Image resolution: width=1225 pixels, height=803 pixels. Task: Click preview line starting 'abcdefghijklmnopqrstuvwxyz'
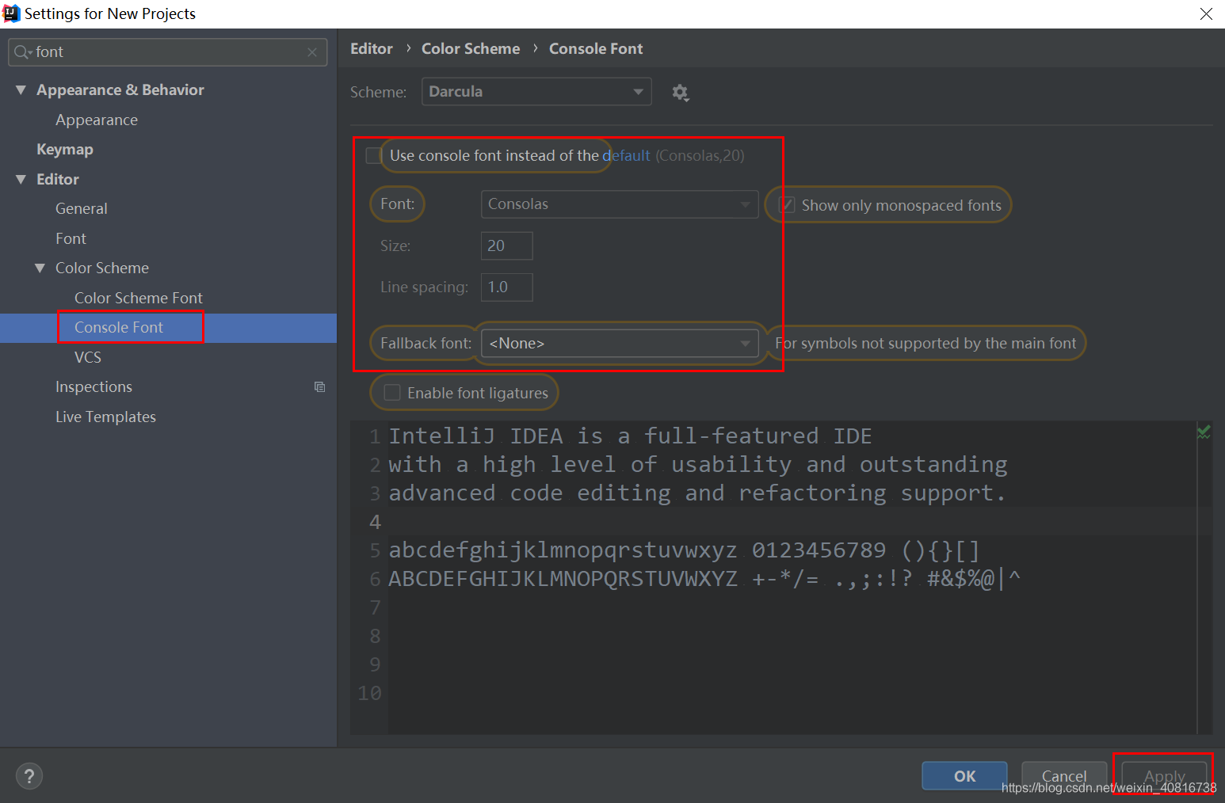(x=684, y=550)
